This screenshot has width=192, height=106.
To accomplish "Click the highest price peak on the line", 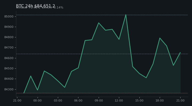I will [x=126, y=15].
